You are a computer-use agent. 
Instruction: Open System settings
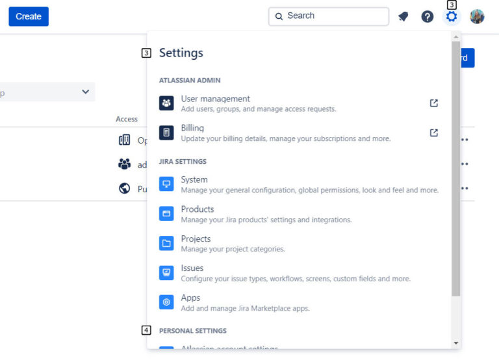tap(299, 185)
